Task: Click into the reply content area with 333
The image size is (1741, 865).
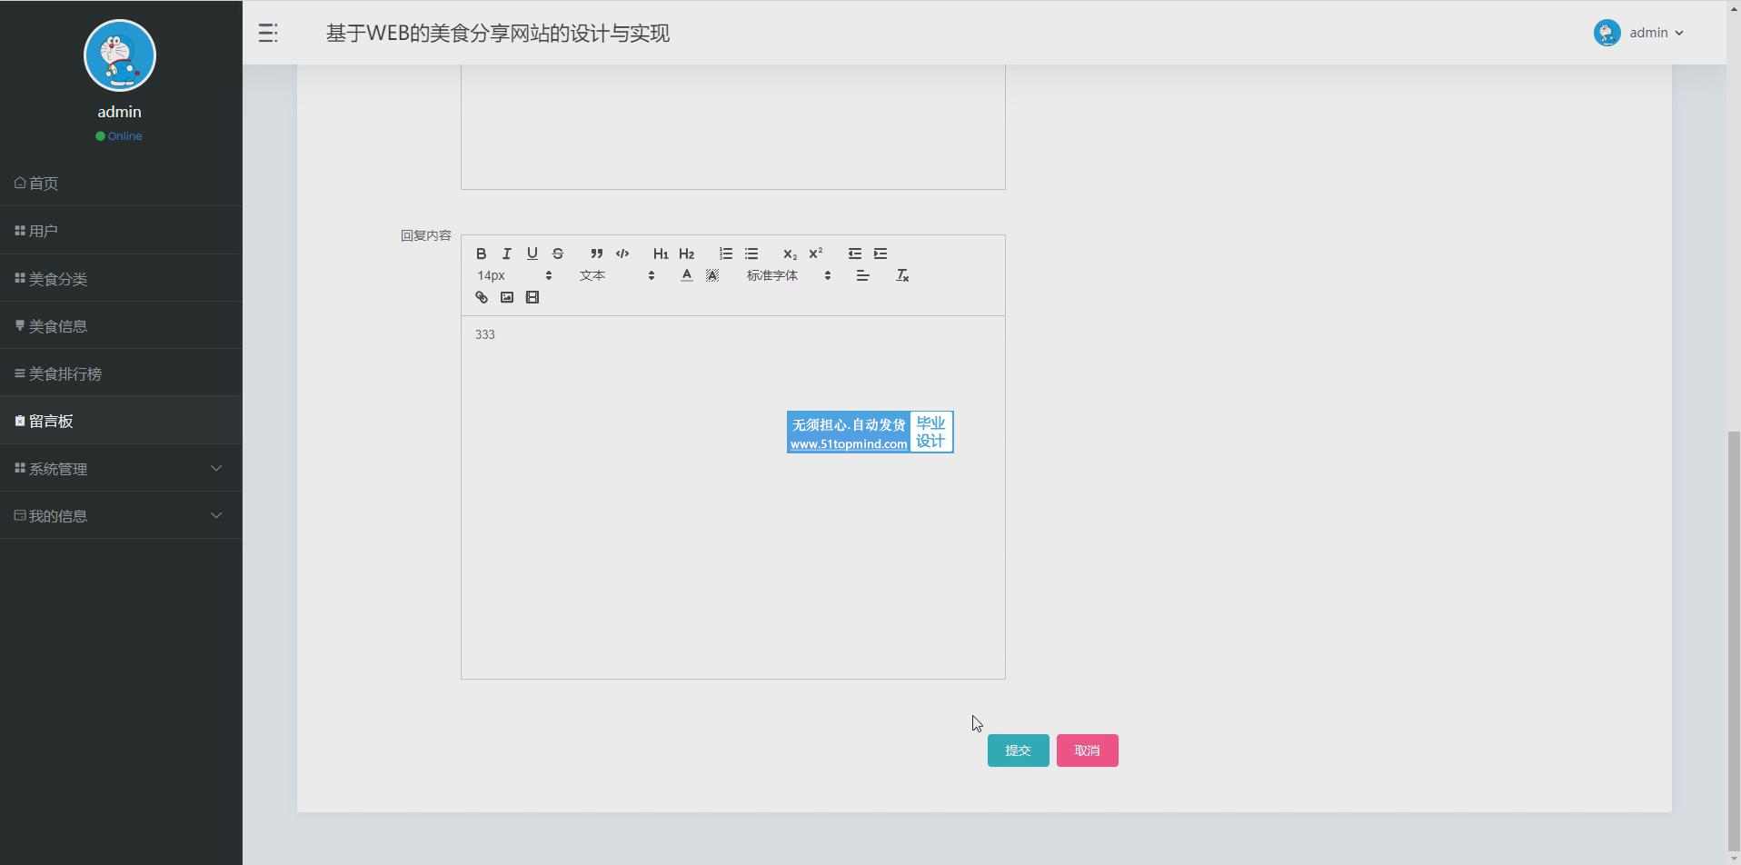Action: point(733,497)
